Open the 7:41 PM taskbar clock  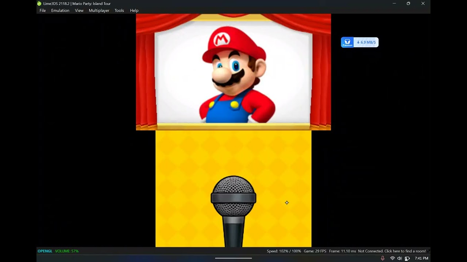tap(421, 258)
